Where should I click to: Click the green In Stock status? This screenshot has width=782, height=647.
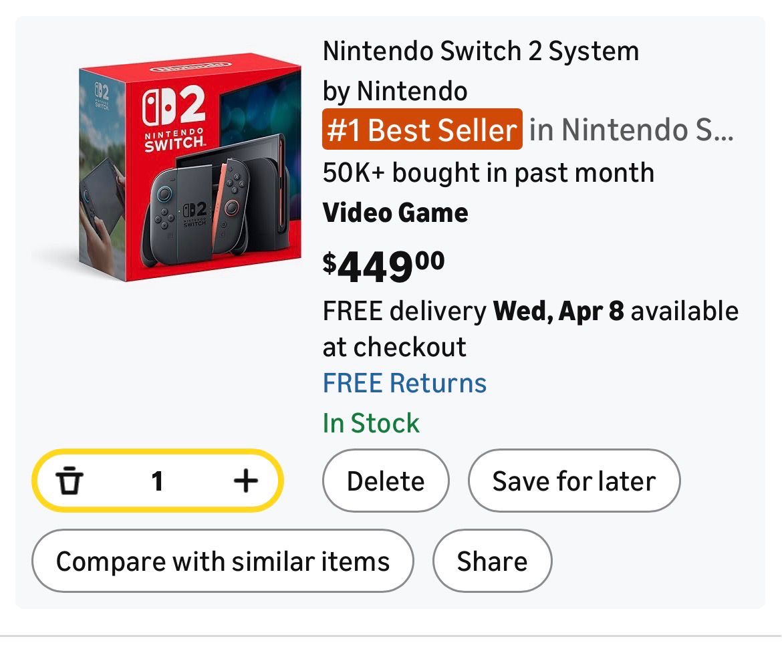(371, 423)
